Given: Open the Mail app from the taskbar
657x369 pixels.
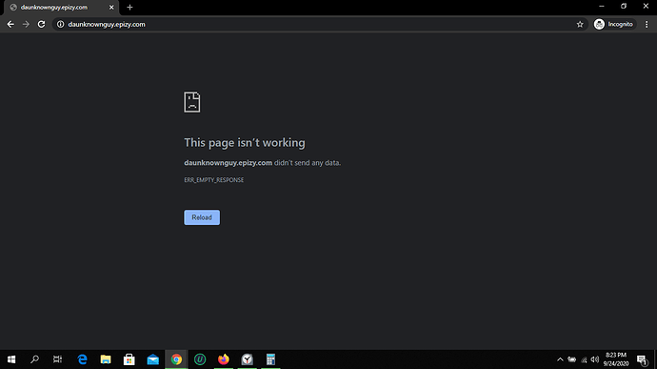Looking at the screenshot, I should pyautogui.click(x=153, y=359).
